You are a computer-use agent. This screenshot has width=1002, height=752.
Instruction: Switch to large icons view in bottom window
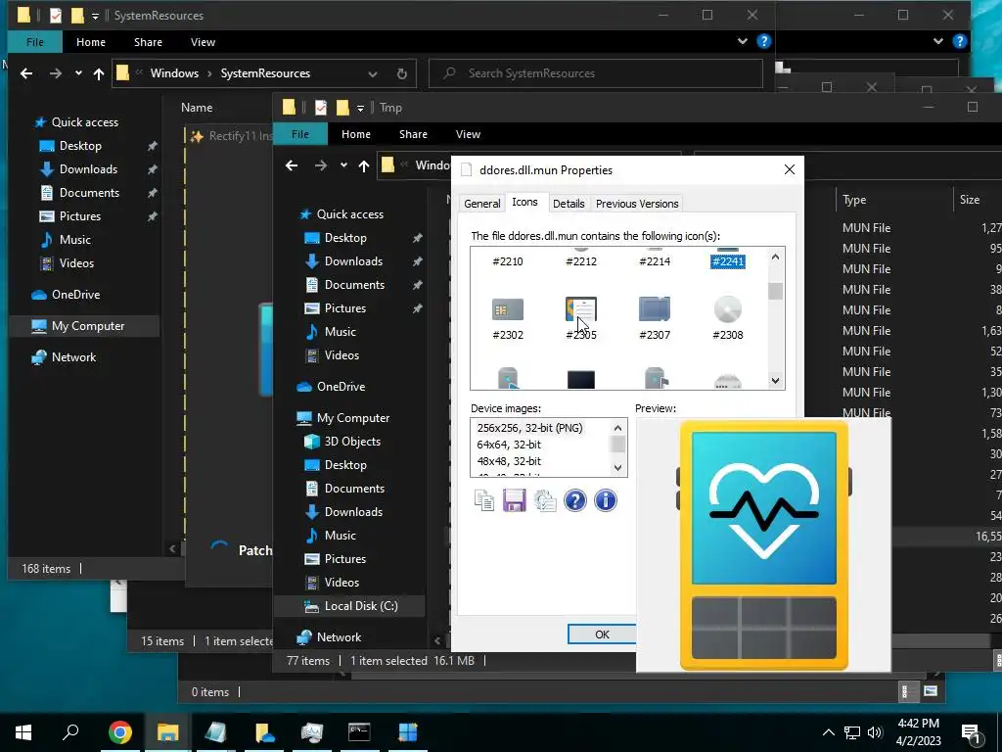point(931,691)
